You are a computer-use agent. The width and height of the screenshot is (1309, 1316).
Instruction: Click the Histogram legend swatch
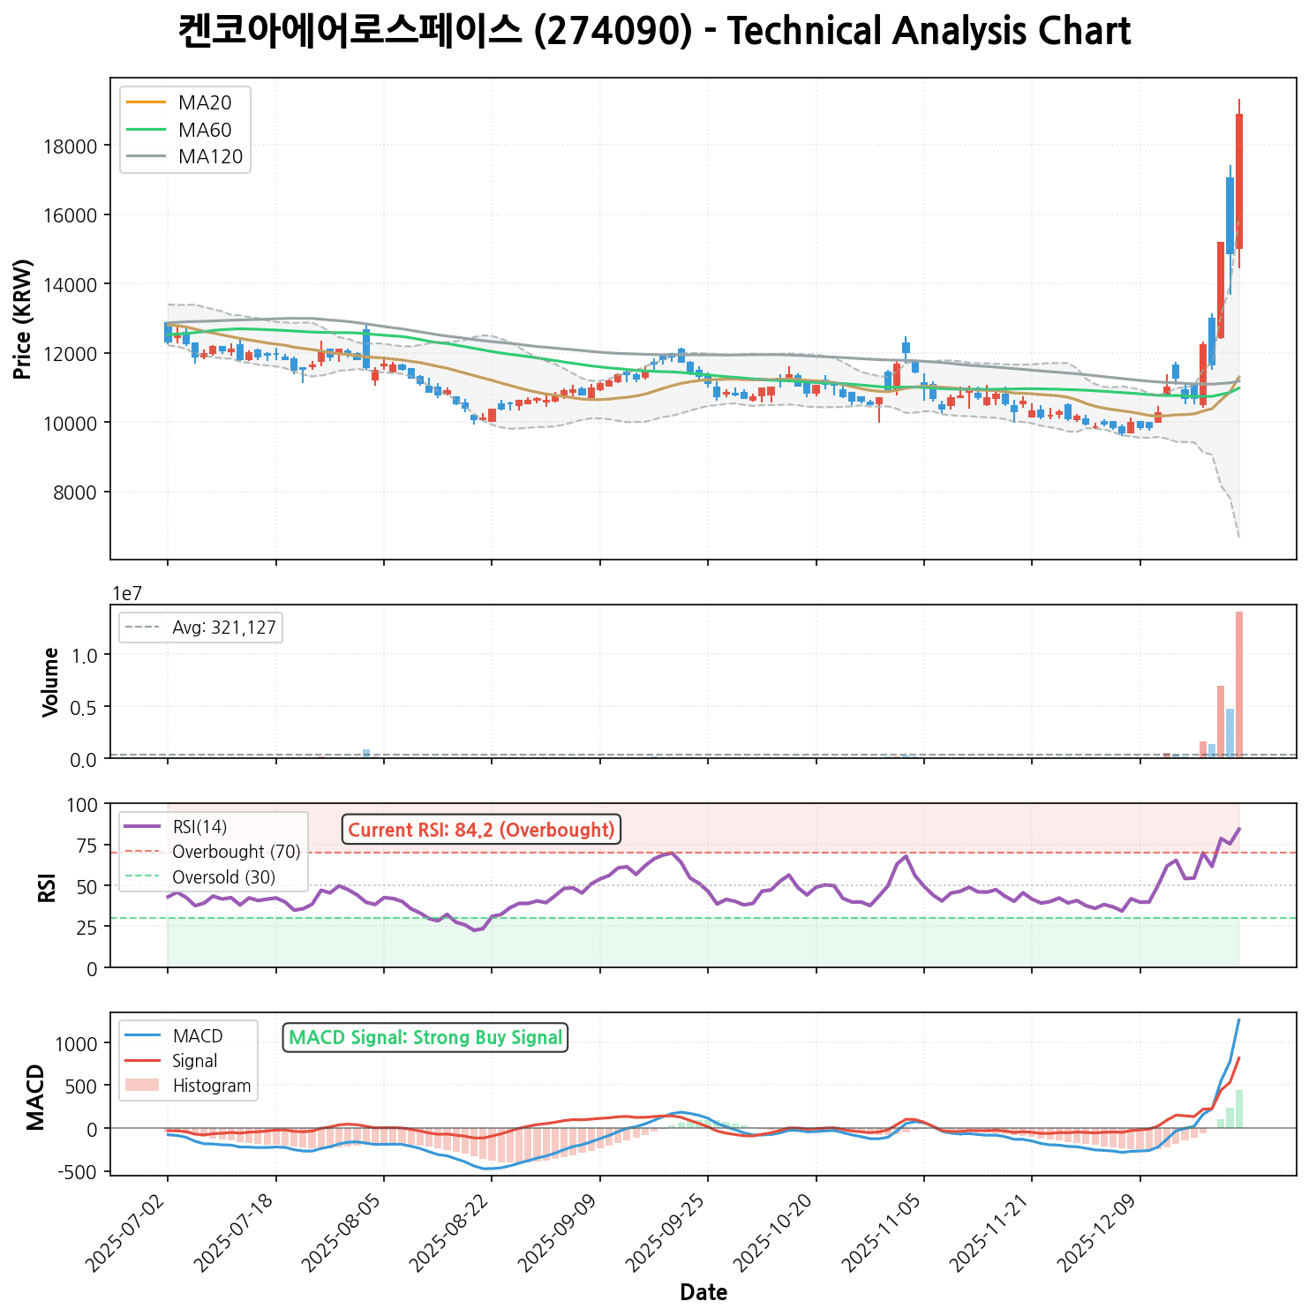pyautogui.click(x=143, y=1086)
